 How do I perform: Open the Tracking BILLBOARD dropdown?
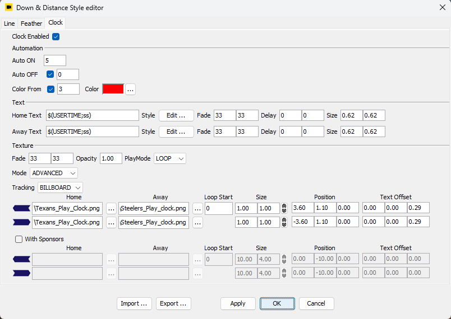pyautogui.click(x=60, y=187)
